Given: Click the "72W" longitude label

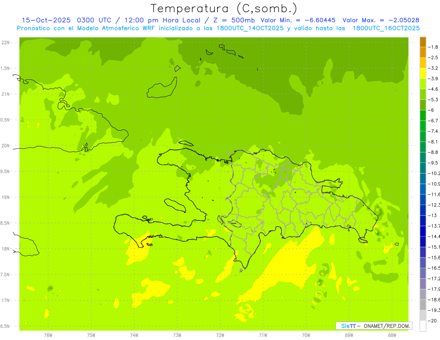Looking at the screenshot, I should tap(220, 335).
